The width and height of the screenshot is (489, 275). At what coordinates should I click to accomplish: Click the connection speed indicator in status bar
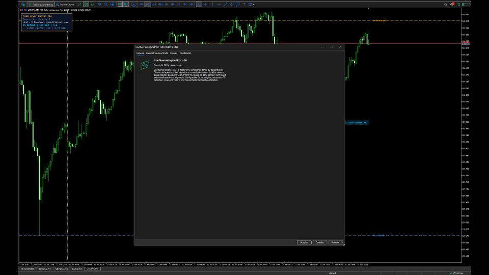(x=456, y=273)
